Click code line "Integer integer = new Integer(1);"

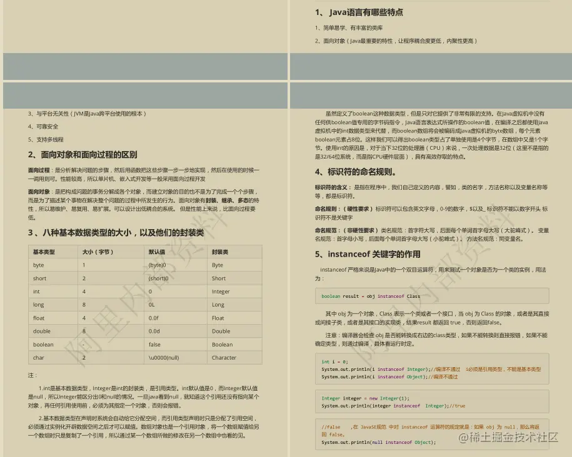coord(365,398)
